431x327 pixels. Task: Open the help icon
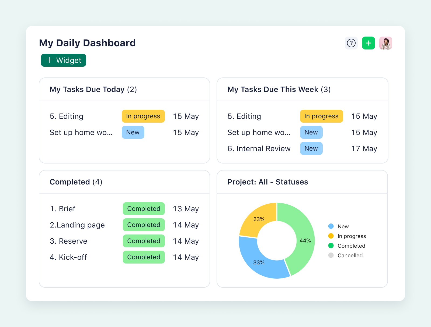point(351,43)
